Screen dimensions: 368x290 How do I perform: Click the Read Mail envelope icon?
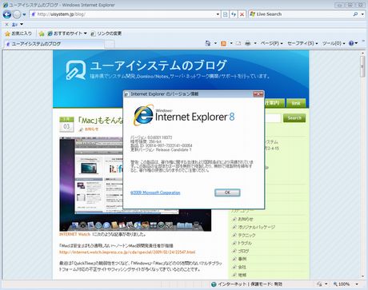point(238,43)
